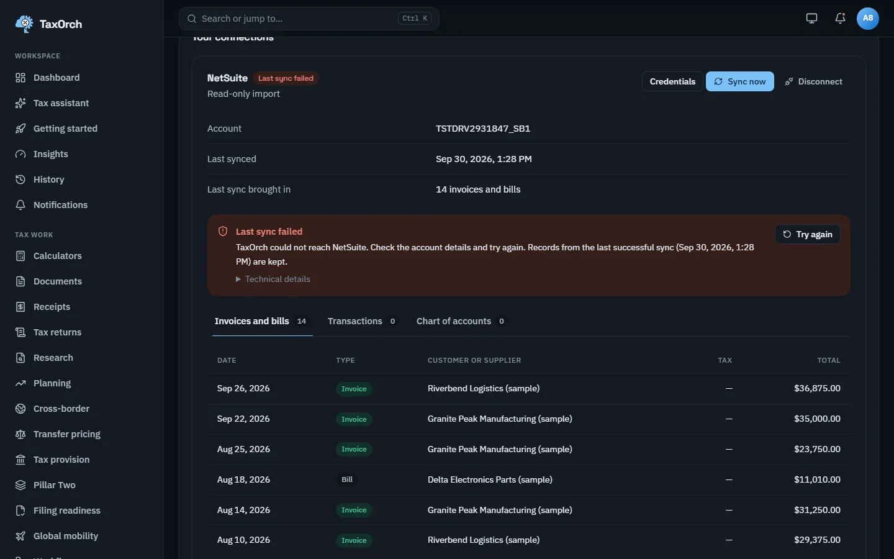This screenshot has height=559, width=894.
Task: Open the Tax provision bank icon
Action: (x=20, y=460)
